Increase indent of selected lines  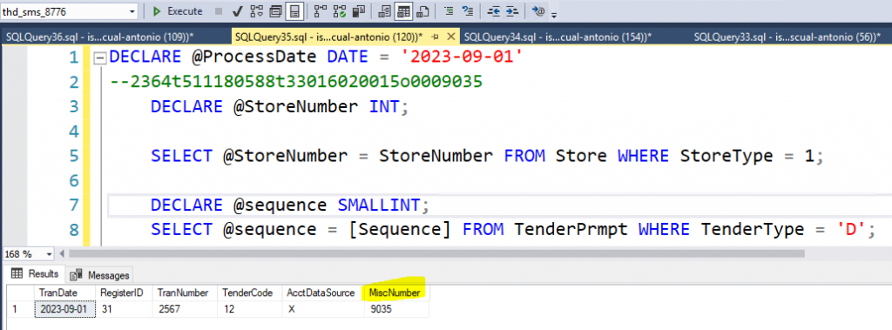tap(512, 11)
